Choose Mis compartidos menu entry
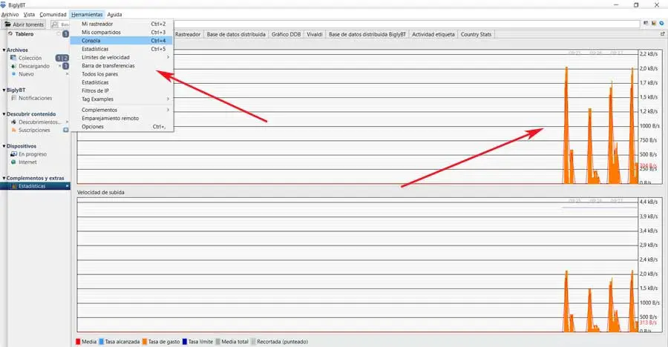Viewport: 668px width, 347px height. [x=122, y=33]
